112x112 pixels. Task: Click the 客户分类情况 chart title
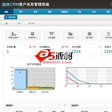(x=34, y=64)
